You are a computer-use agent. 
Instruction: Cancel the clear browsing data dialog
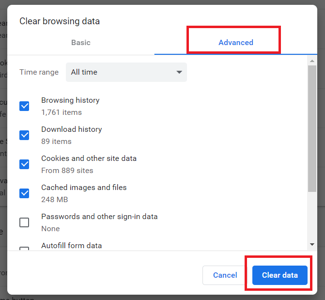point(225,275)
